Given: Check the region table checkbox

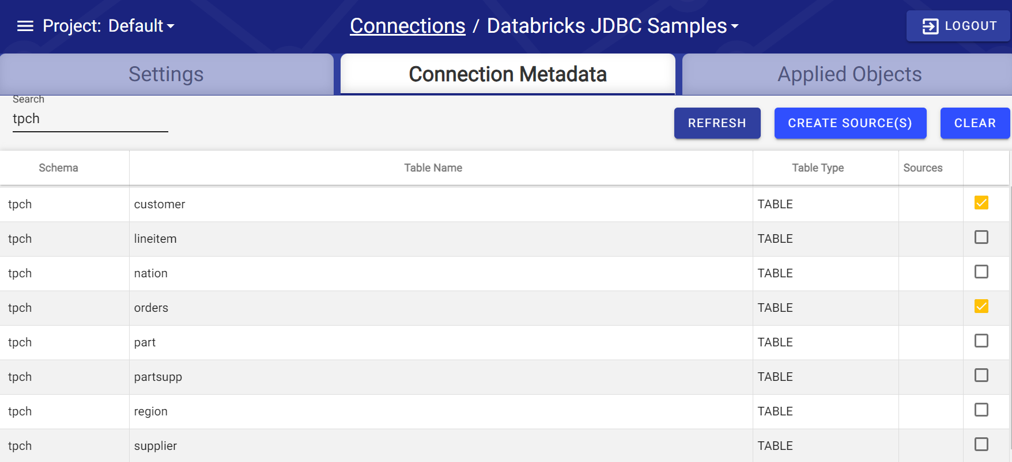Looking at the screenshot, I should 981,410.
